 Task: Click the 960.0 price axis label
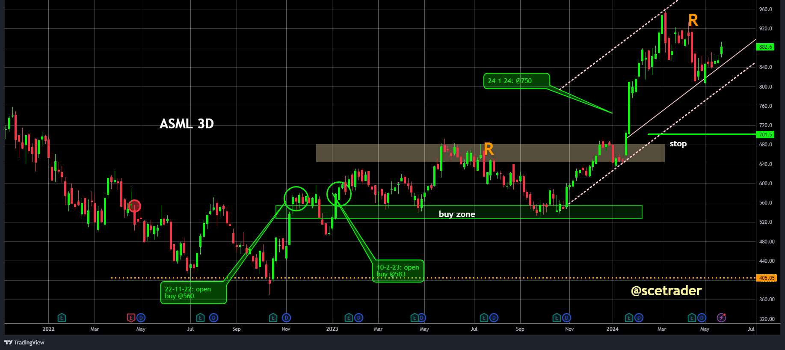click(766, 9)
